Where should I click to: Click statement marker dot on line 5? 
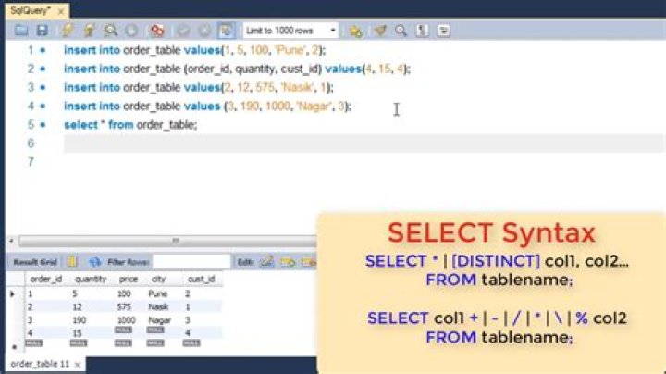43,125
